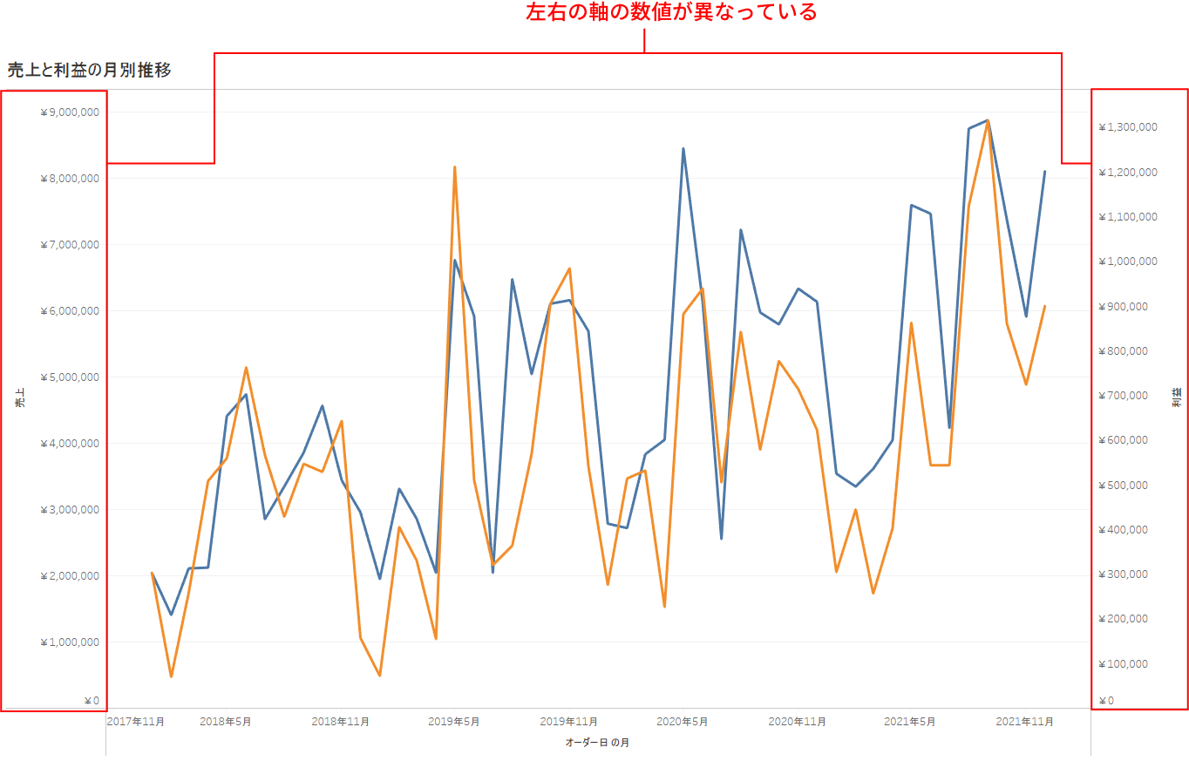Click the 2021年5月 date label
The height and width of the screenshot is (761, 1189).
click(910, 722)
